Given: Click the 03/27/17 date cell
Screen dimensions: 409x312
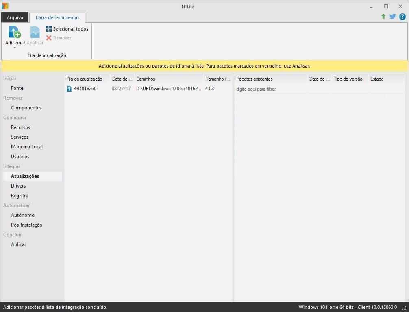Looking at the screenshot, I should coord(121,89).
